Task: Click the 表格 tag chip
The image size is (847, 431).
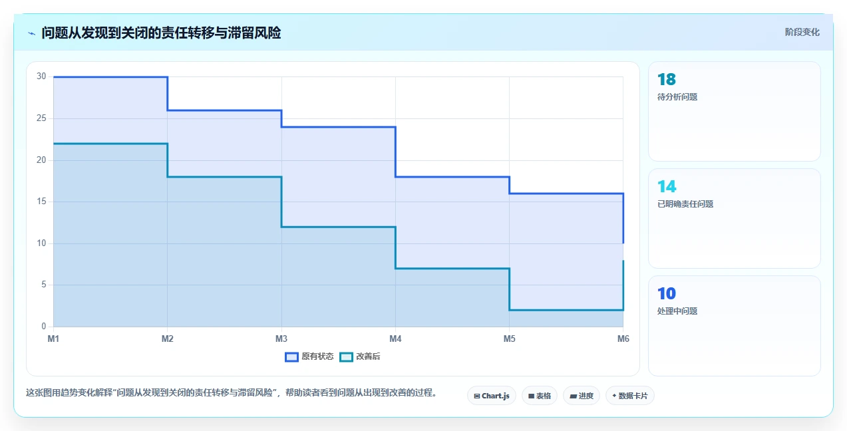Action: tap(540, 396)
